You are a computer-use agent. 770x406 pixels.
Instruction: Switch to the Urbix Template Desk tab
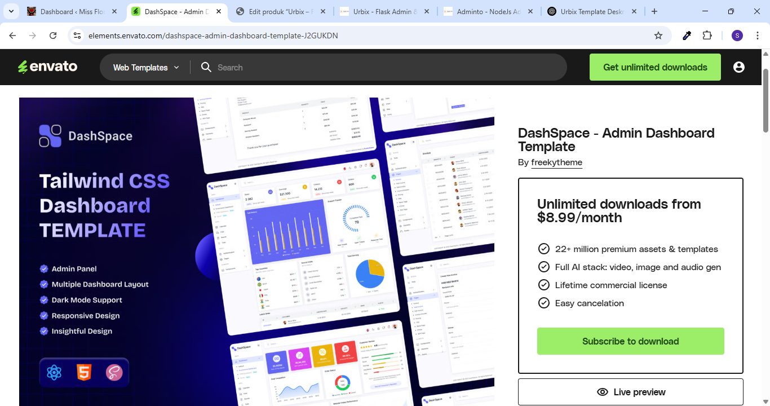pyautogui.click(x=593, y=11)
